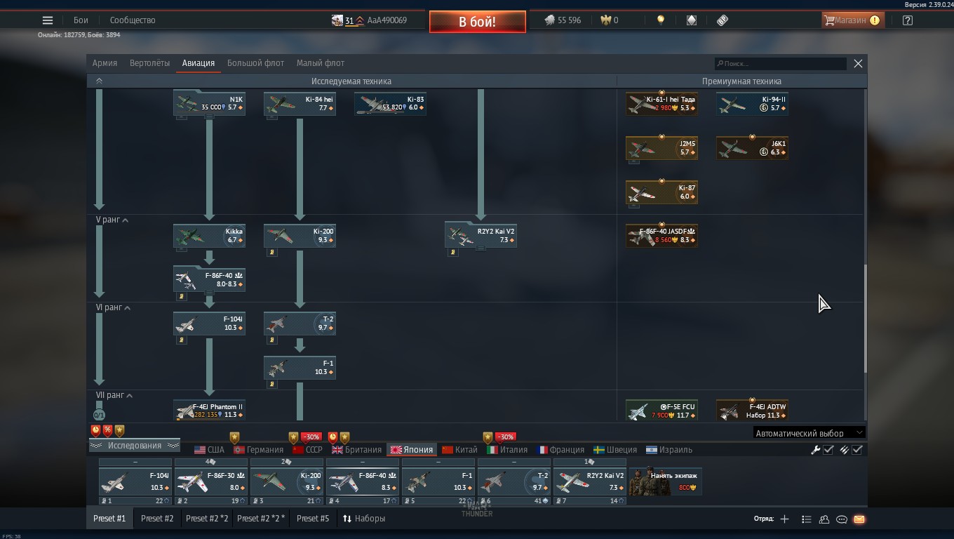Open the Бои menu

coord(81,20)
